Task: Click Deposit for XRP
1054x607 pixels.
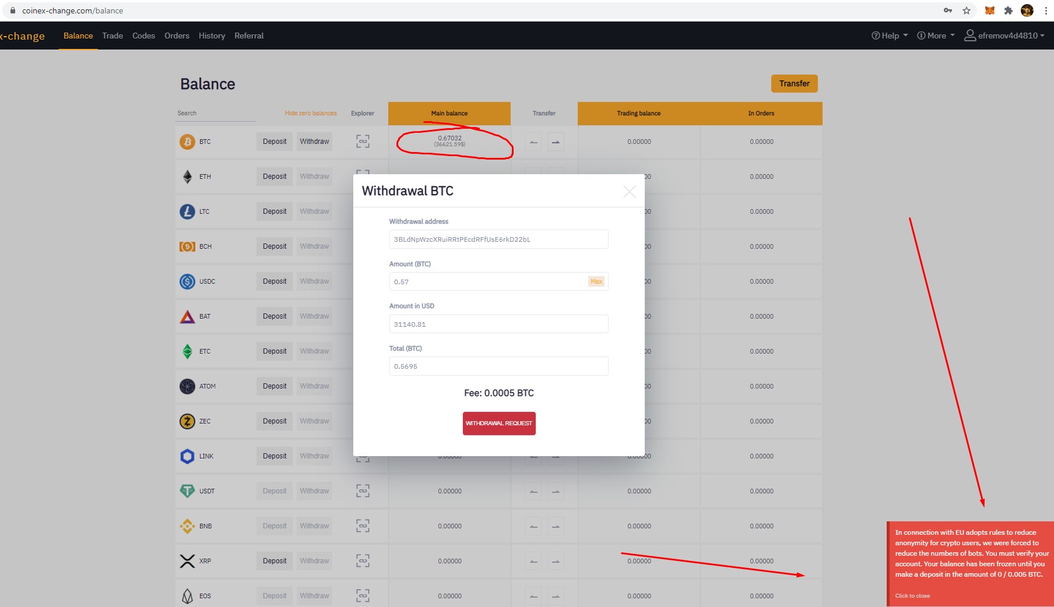Action: click(x=275, y=561)
